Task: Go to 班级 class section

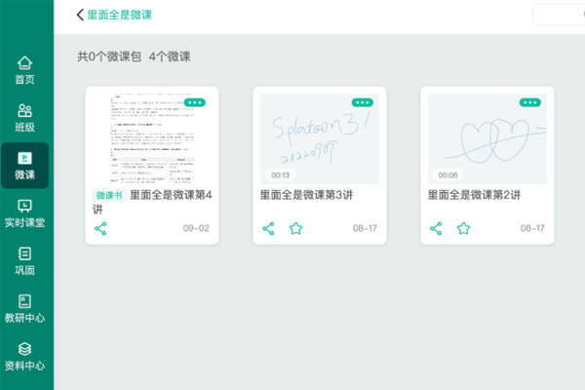Action: [x=25, y=117]
